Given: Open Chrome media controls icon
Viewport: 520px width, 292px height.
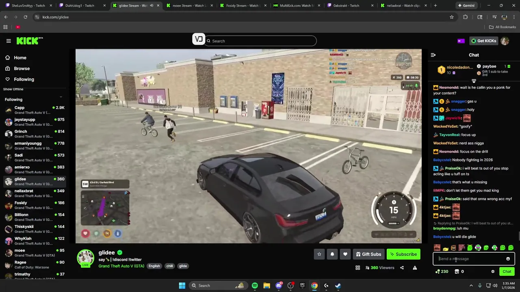Looking at the screenshot, I should 494,17.
